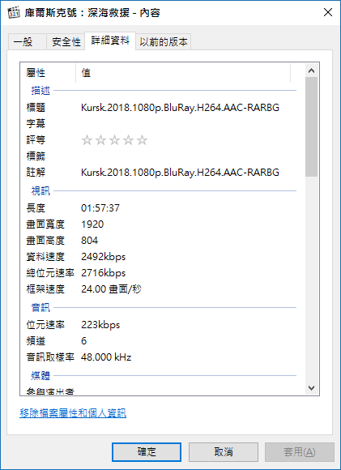Set the 評等 rating to three stars
The width and height of the screenshot is (341, 470).
114,140
